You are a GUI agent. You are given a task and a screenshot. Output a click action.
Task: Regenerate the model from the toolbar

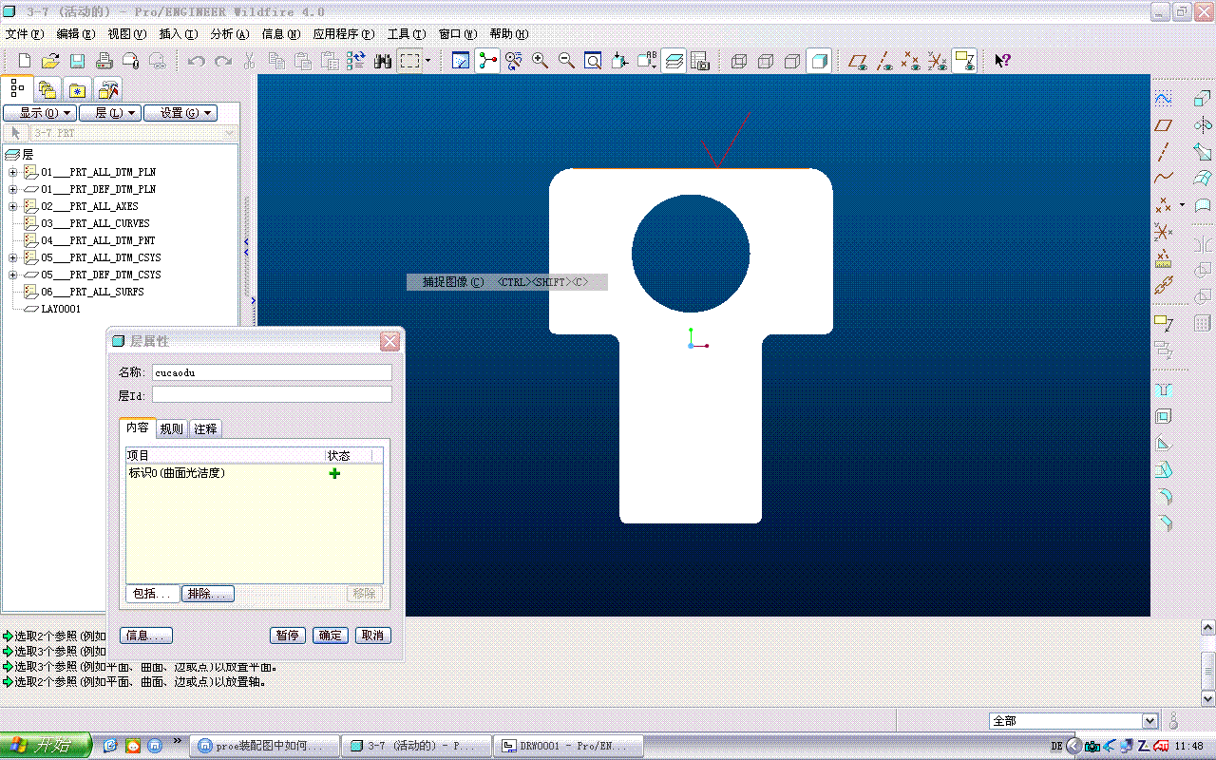click(356, 61)
